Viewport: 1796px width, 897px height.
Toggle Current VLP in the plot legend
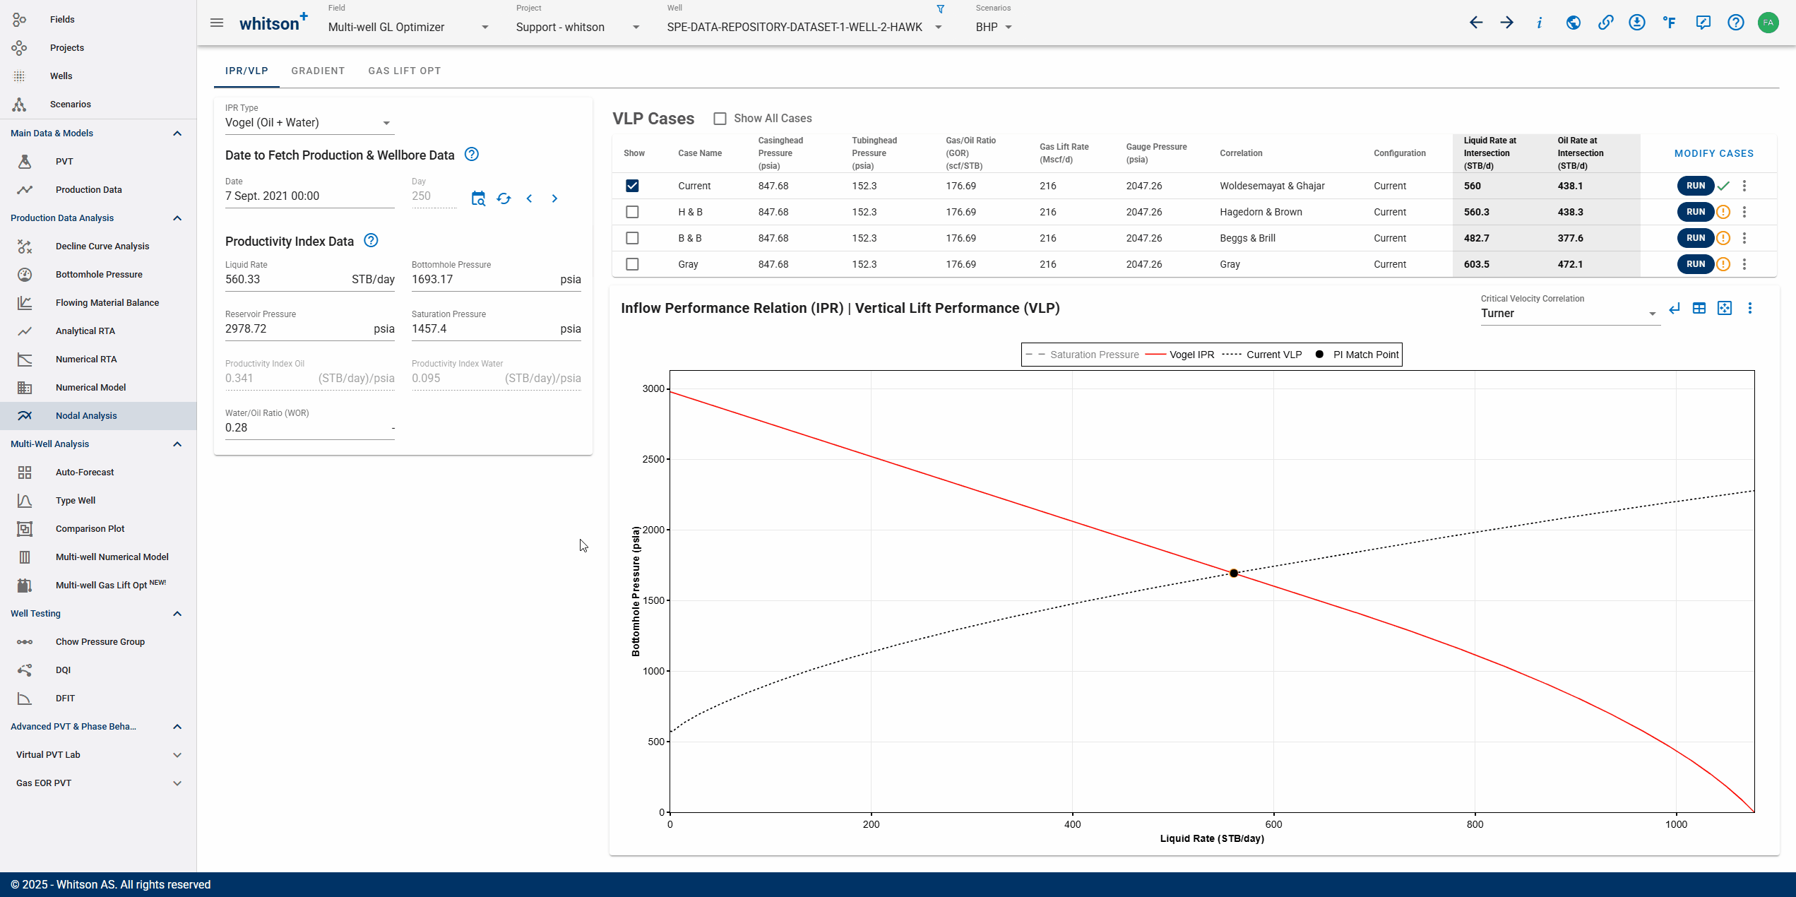click(x=1263, y=355)
